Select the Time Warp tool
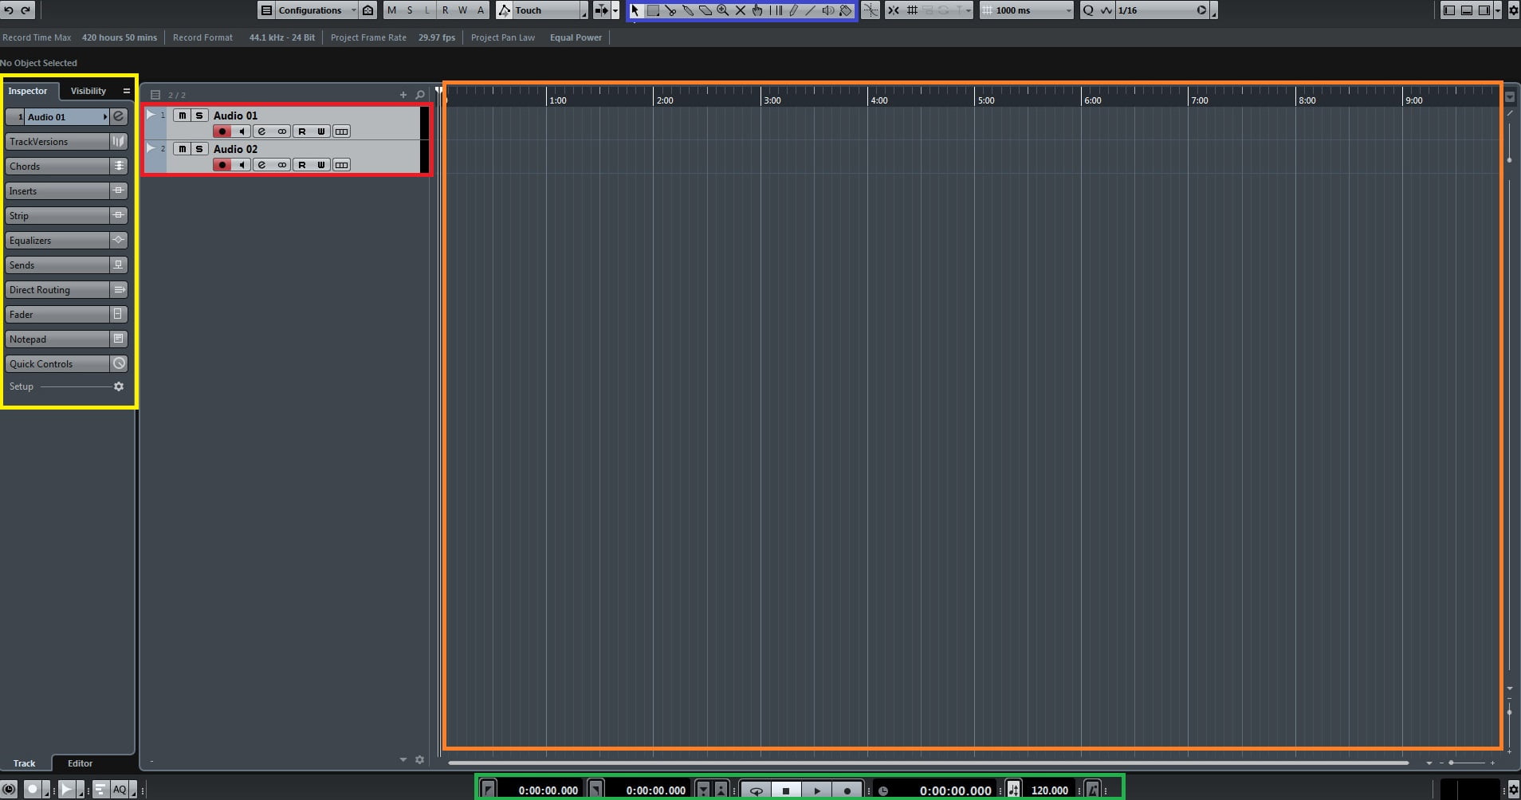 pos(776,10)
